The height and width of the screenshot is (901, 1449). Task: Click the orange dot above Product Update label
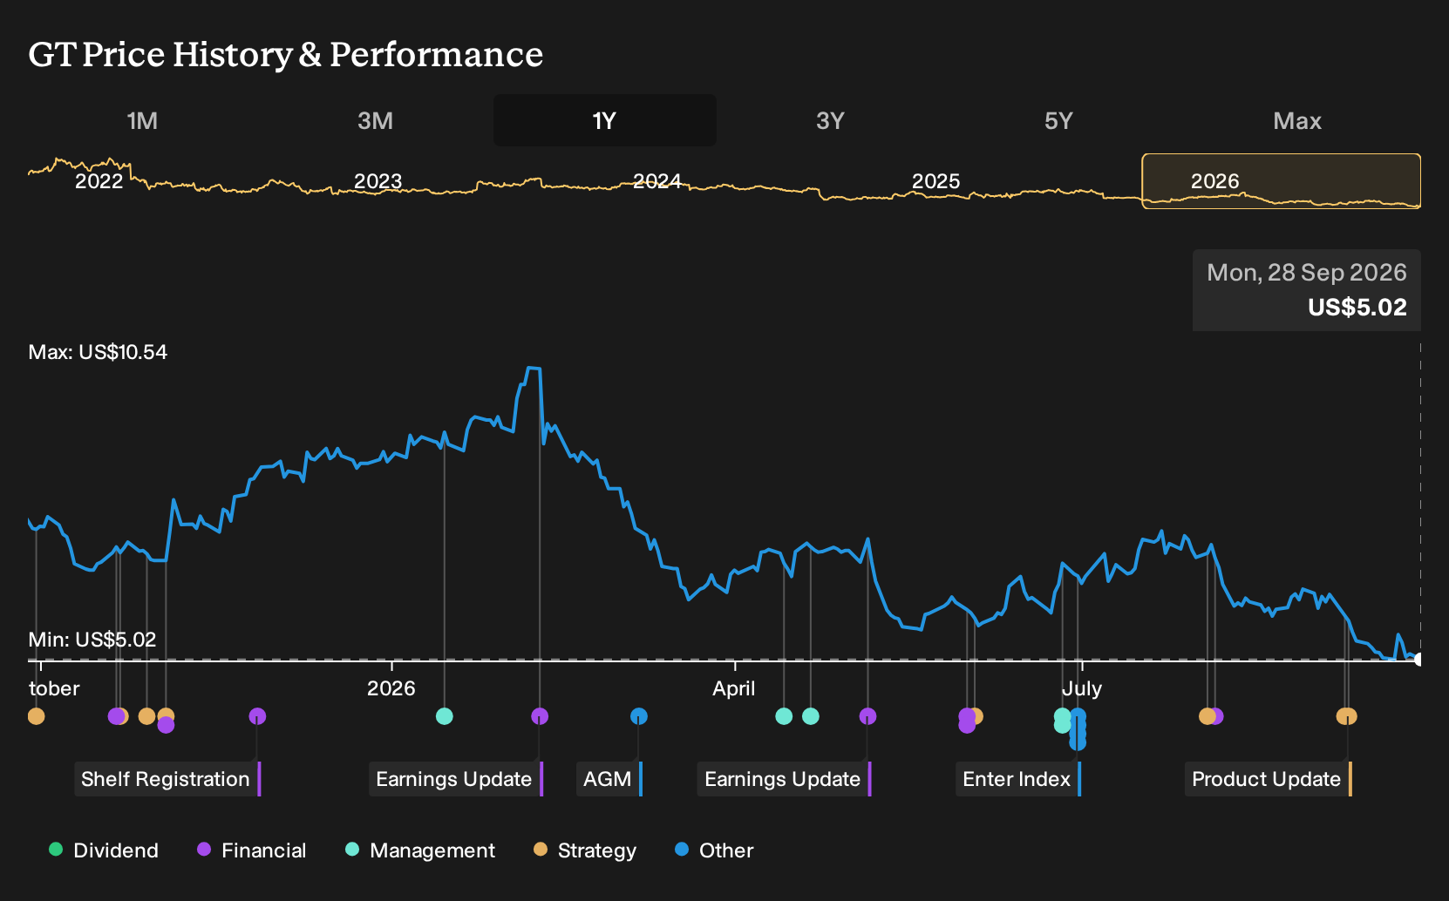click(1347, 716)
